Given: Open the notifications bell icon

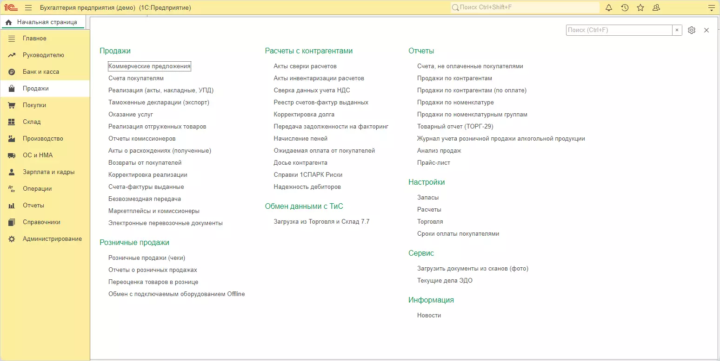Looking at the screenshot, I should pyautogui.click(x=609, y=7).
